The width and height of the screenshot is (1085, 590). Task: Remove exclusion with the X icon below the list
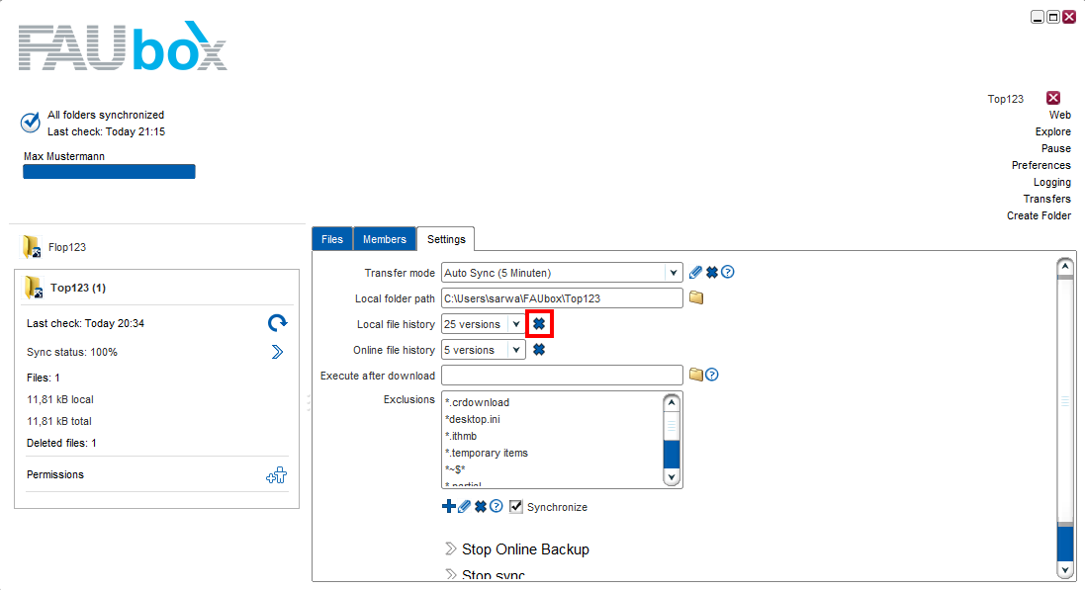(x=481, y=506)
